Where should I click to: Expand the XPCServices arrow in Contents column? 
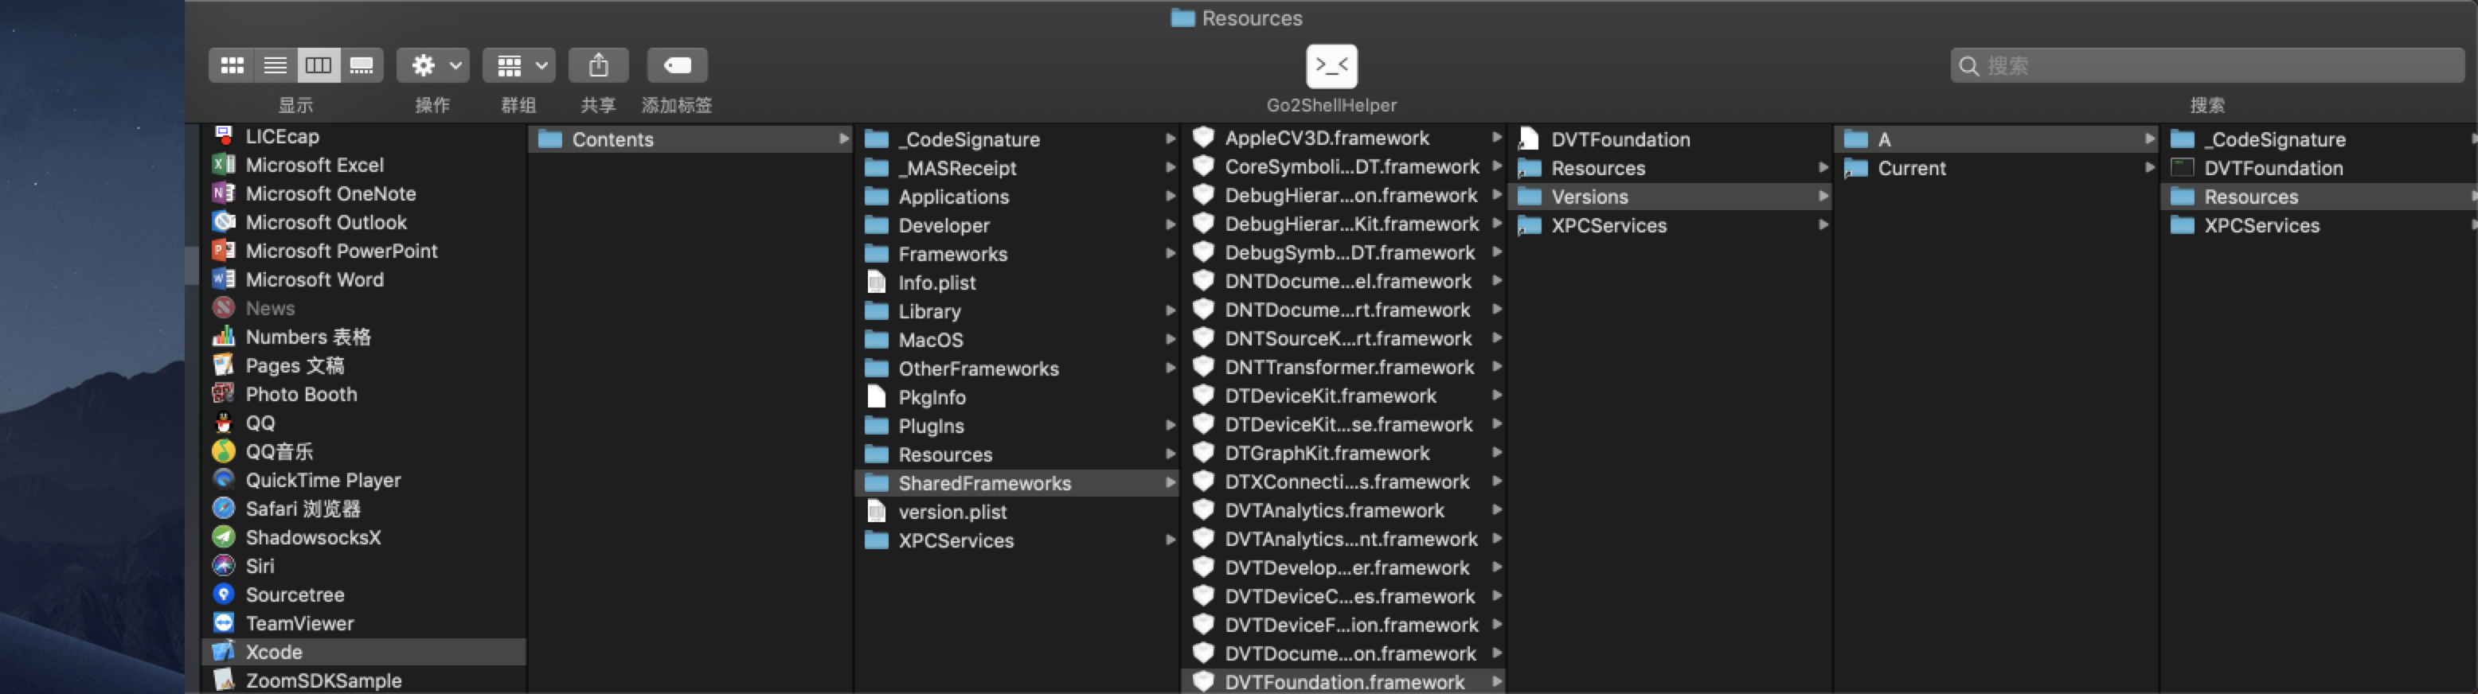[1171, 540]
